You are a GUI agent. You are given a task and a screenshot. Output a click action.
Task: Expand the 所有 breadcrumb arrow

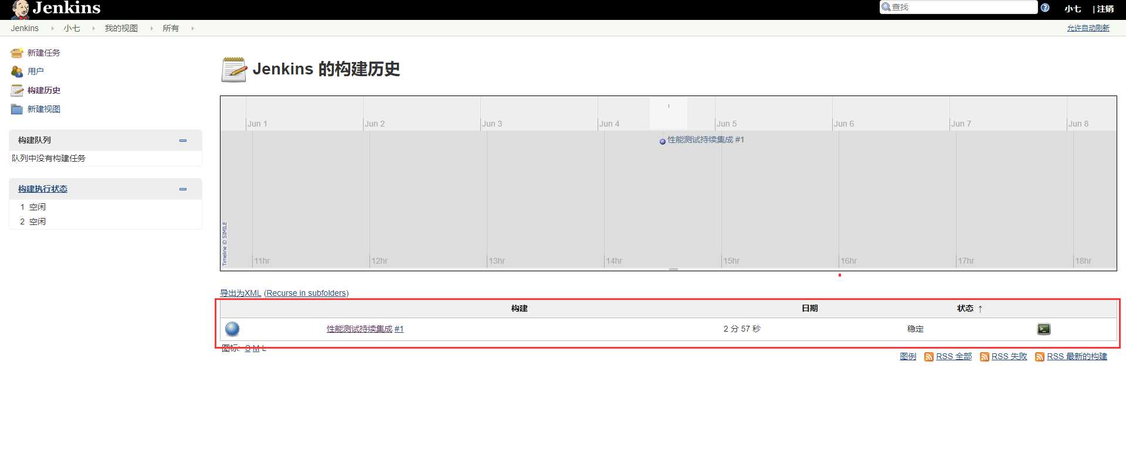192,28
